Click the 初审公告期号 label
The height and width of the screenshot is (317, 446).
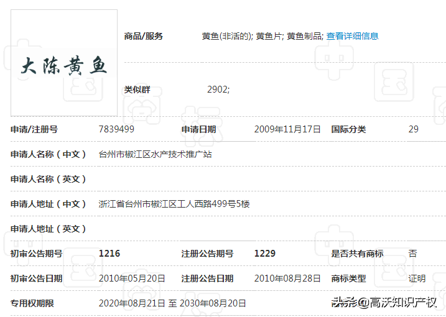pyautogui.click(x=37, y=254)
